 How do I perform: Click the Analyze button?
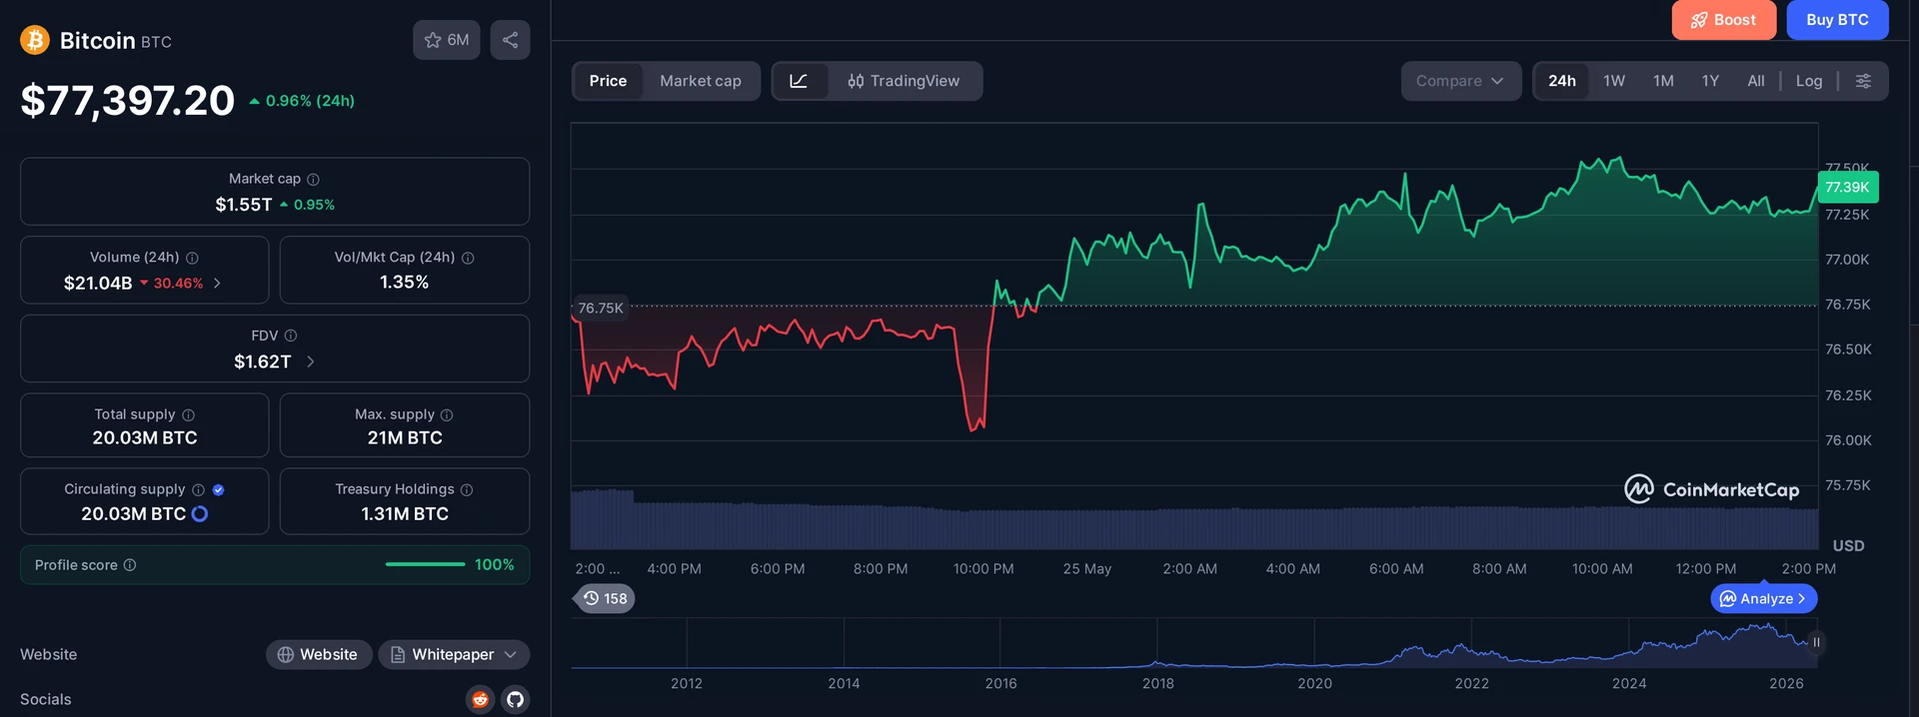pos(1763,598)
